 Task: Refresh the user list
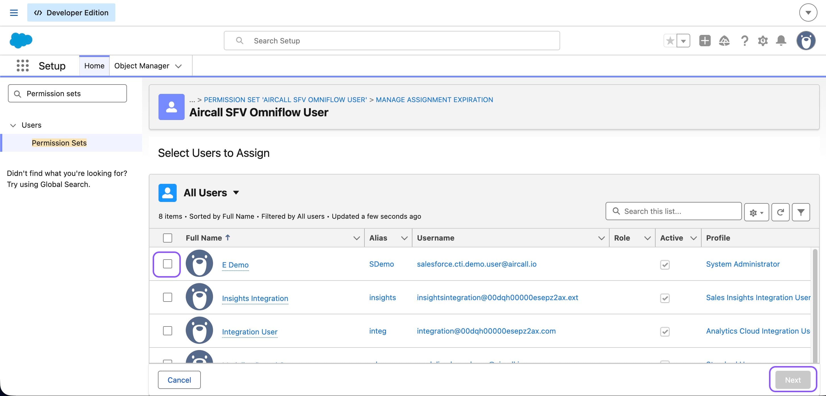coord(780,212)
